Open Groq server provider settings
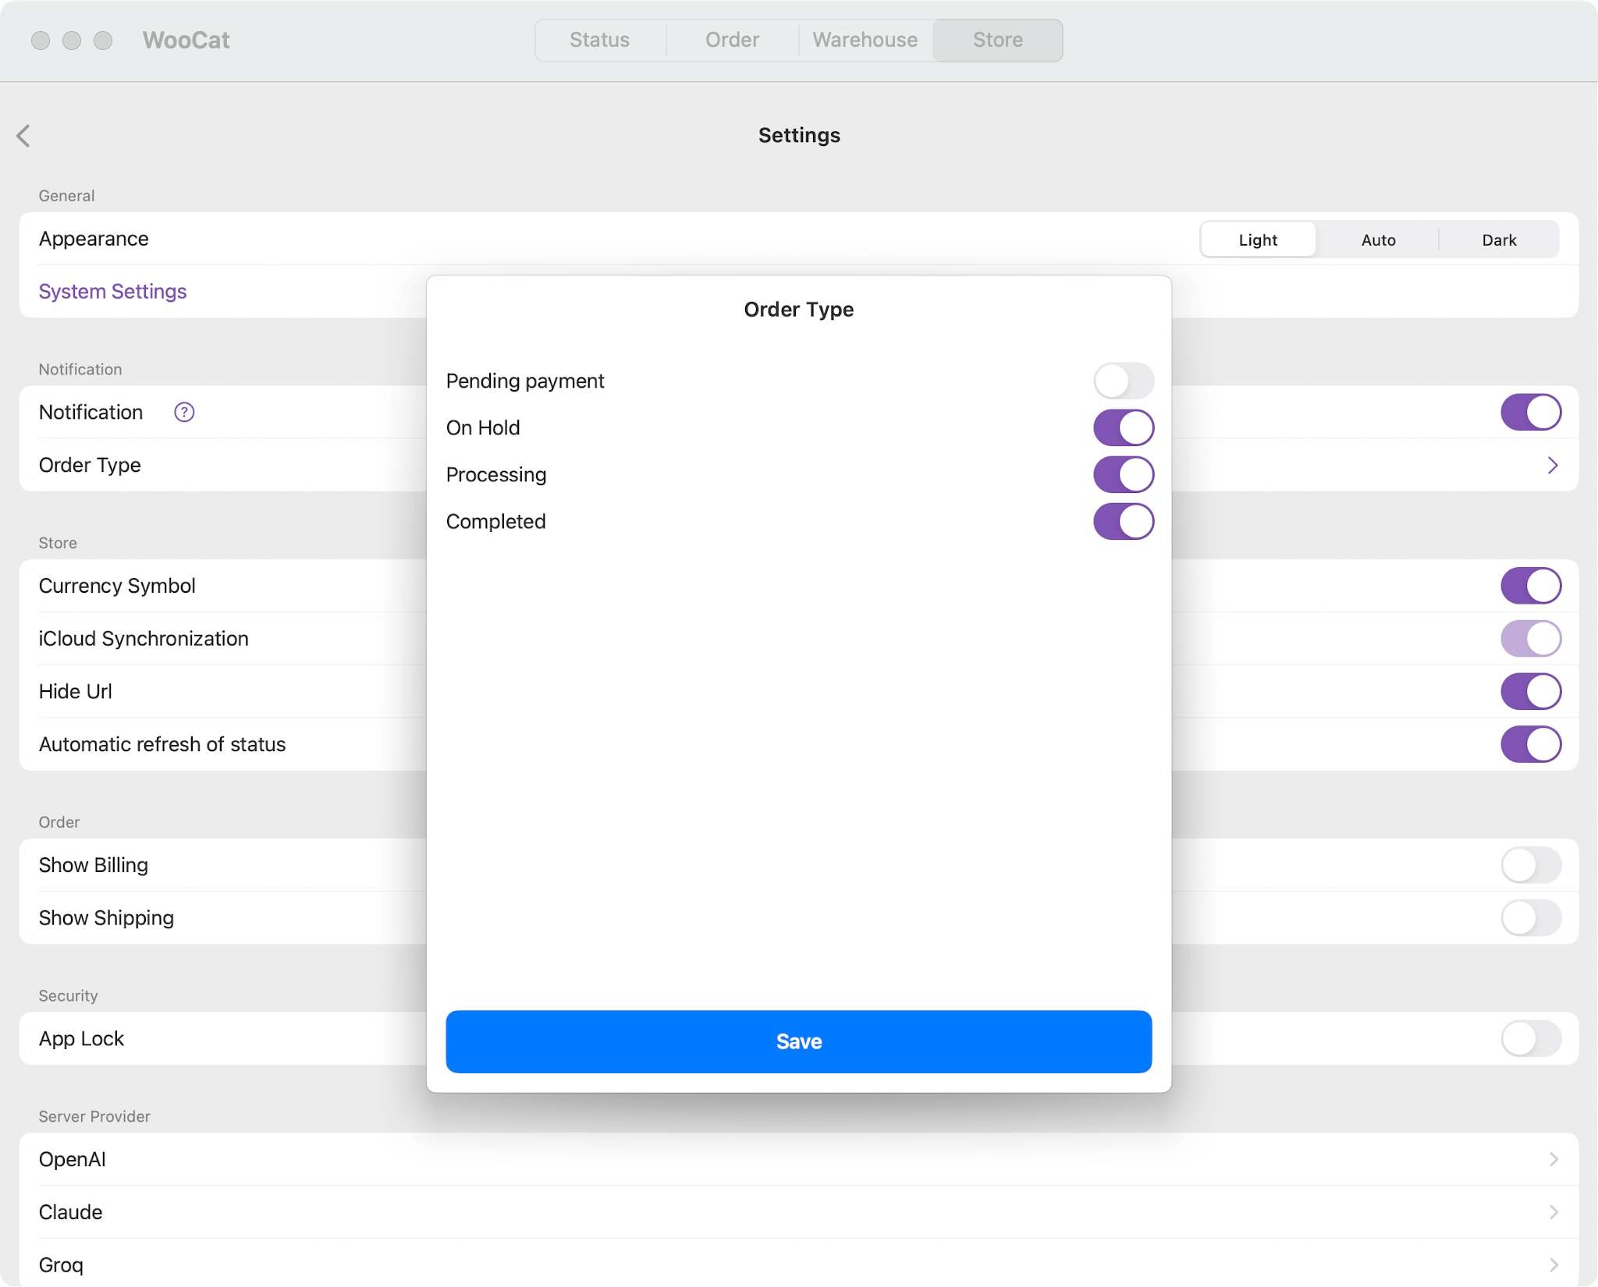 coord(1554,1264)
